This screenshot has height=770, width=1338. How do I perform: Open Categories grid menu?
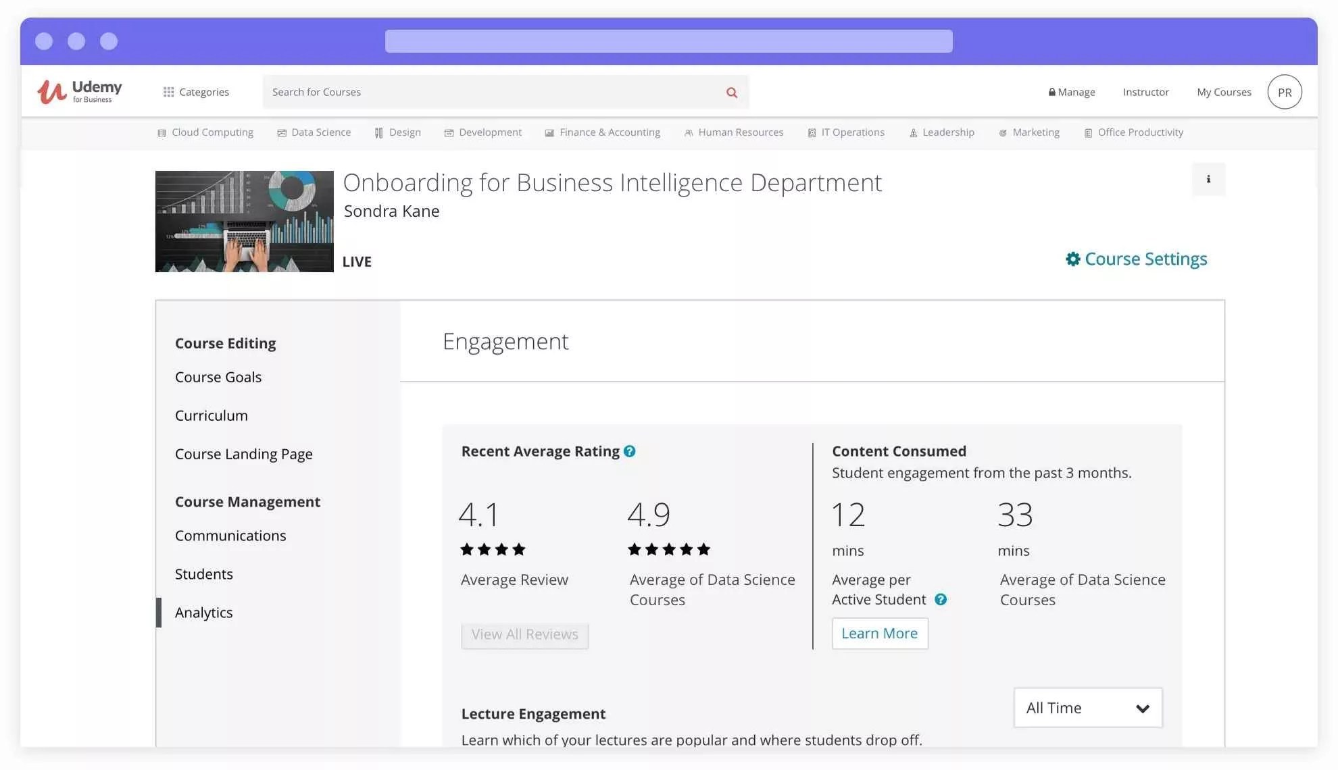[196, 92]
